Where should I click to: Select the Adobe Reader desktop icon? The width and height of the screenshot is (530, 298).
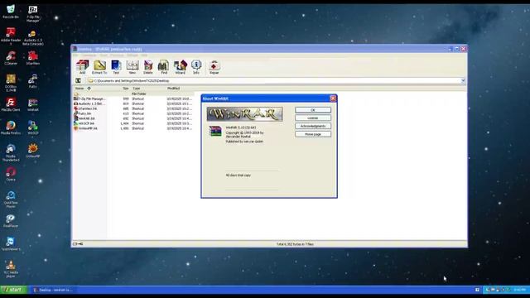click(x=11, y=36)
